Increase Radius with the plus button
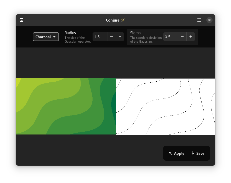The image size is (231, 183). click(120, 37)
